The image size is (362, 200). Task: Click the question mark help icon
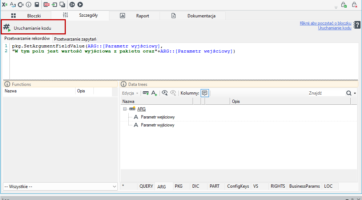coord(357,25)
